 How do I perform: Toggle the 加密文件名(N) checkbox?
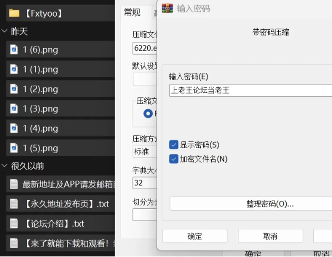174,159
